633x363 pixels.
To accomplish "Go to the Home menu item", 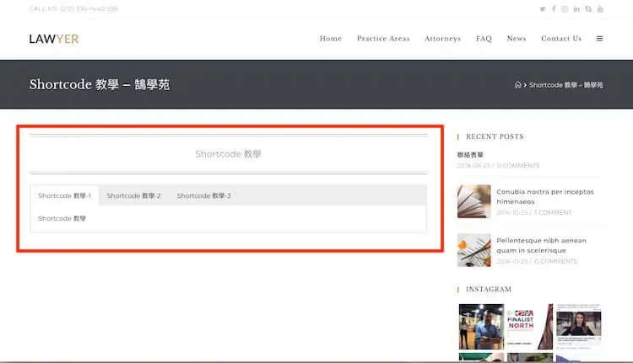I will coord(331,38).
